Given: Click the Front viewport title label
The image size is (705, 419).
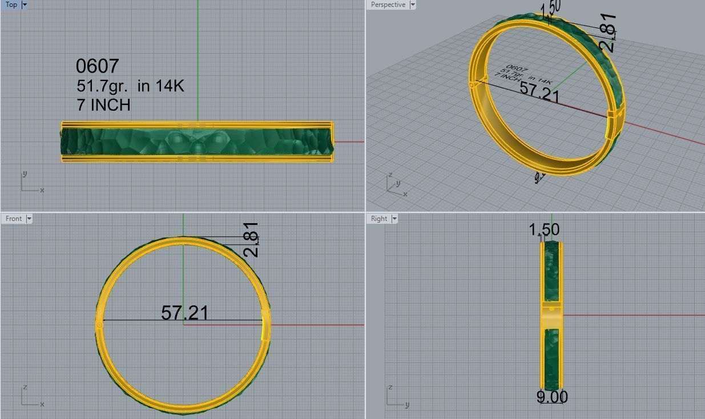Looking at the screenshot, I should click(14, 219).
